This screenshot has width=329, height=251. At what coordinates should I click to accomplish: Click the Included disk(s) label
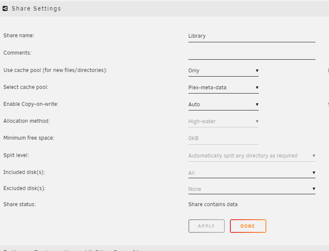[24, 172]
